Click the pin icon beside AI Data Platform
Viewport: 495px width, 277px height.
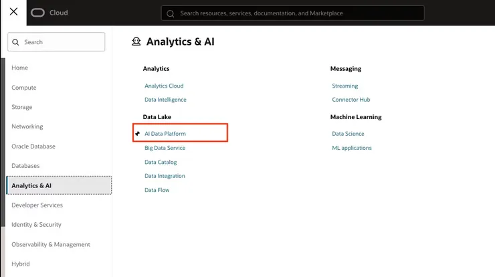pos(138,134)
